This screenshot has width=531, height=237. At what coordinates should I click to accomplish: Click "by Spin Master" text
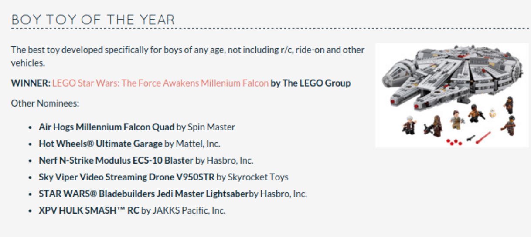pyautogui.click(x=206, y=127)
